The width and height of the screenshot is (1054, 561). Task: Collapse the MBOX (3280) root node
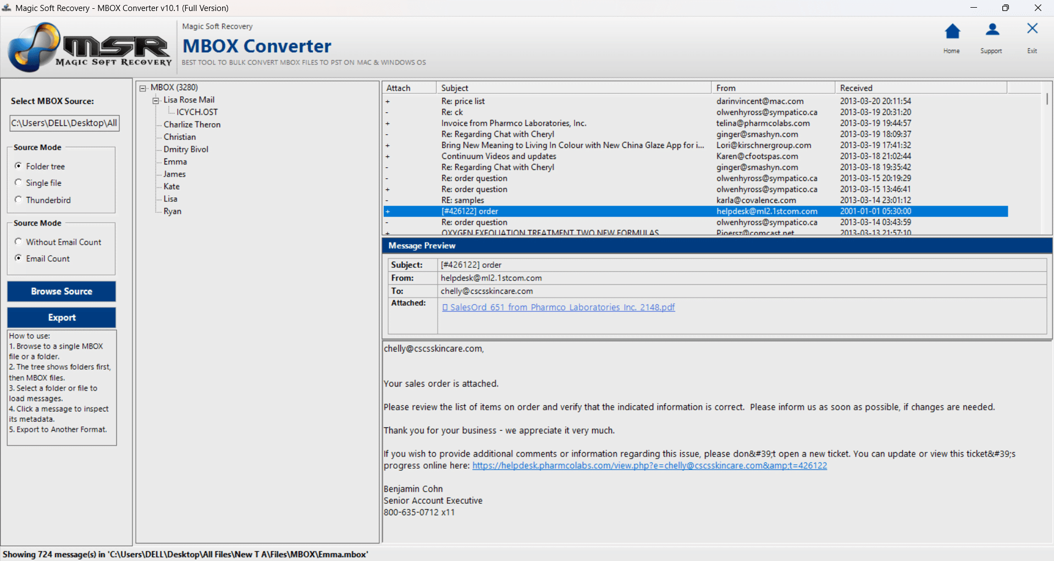pyautogui.click(x=143, y=88)
